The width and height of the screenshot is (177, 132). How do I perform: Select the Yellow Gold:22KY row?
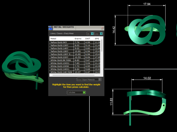[x=75, y=57]
